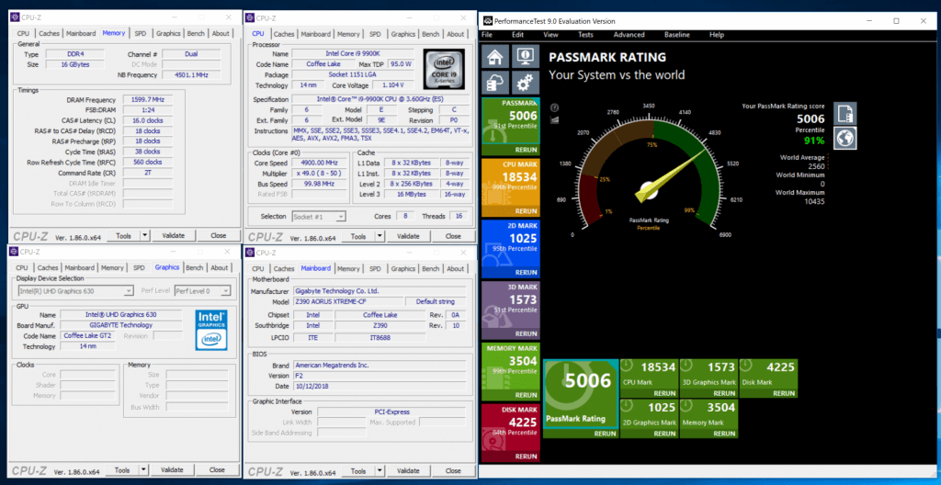
Task: Select the green PASSMARK 5006 sidebar tile
Action: pyautogui.click(x=511, y=126)
